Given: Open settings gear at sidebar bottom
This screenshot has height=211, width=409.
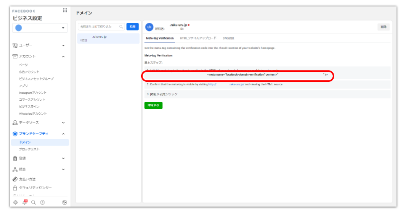Looking at the screenshot, I should click(15, 203).
